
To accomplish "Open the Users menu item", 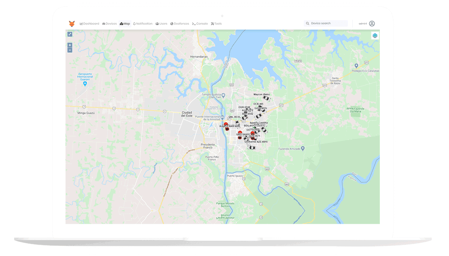I will click(161, 24).
